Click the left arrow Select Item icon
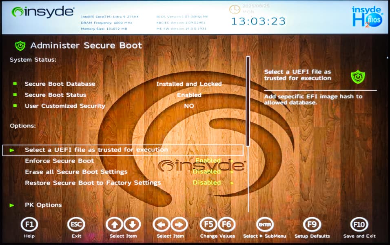This screenshot has width=390, height=245. click(x=162, y=225)
